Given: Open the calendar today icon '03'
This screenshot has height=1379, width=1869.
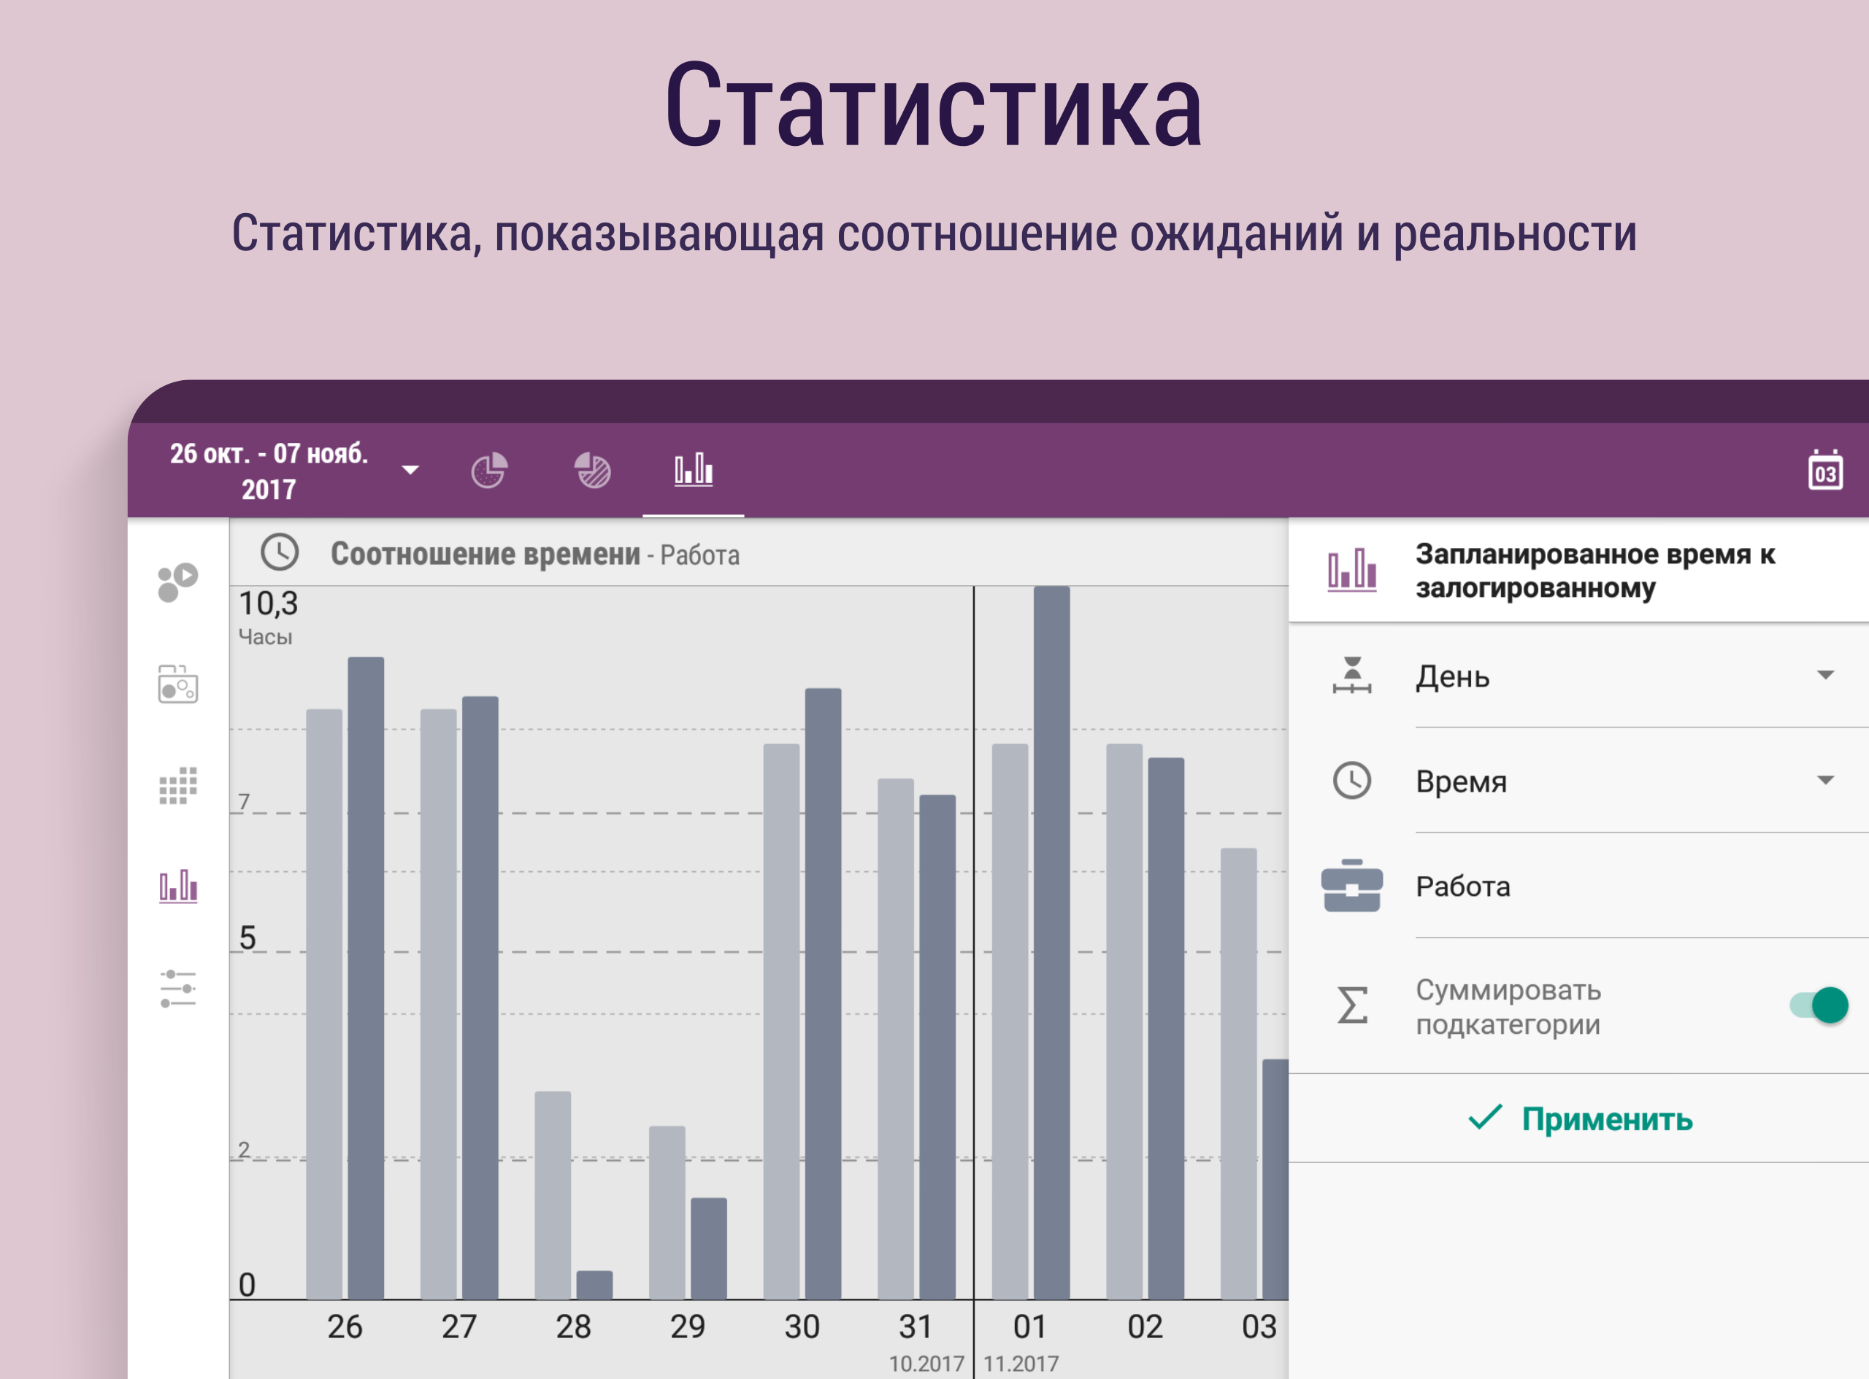Looking at the screenshot, I should [x=1826, y=470].
